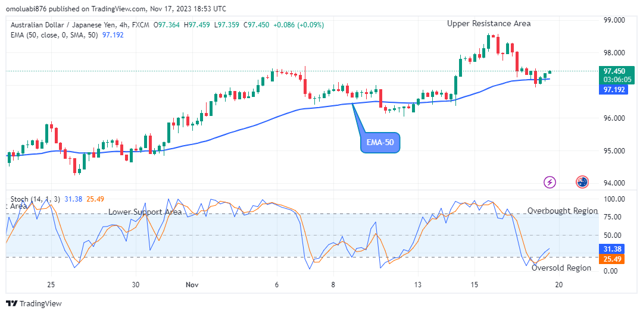This screenshot has width=643, height=314.
Task: Click the 25 date axis label
Action: 51,284
